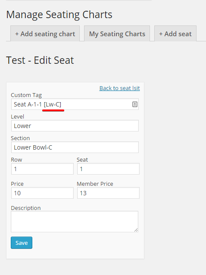Follow the Back to seat list link
This screenshot has width=206, height=275.
coord(119,88)
